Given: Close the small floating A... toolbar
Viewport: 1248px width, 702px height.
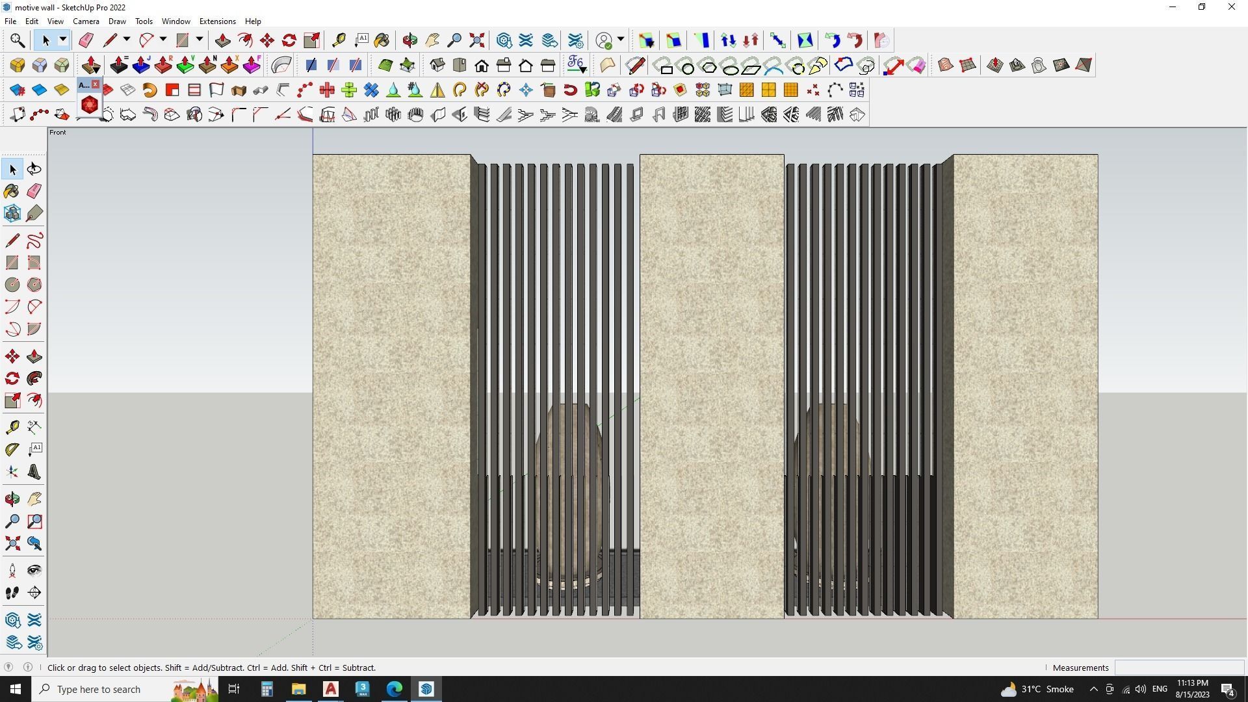Looking at the screenshot, I should point(96,84).
